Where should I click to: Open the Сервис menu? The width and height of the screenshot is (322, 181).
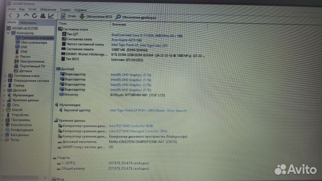click(x=65, y=10)
